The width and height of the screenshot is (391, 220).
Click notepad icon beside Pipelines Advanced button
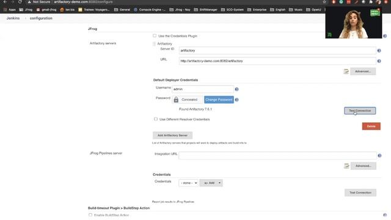coord(346,166)
